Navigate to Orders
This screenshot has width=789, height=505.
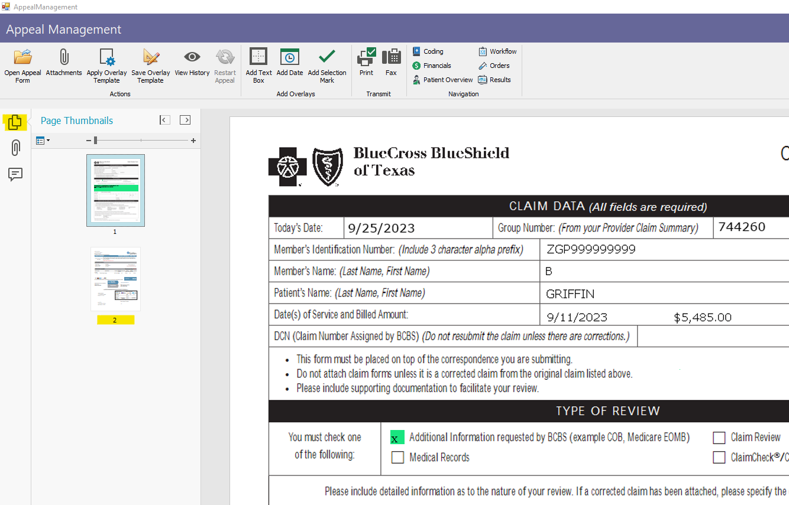click(x=494, y=66)
